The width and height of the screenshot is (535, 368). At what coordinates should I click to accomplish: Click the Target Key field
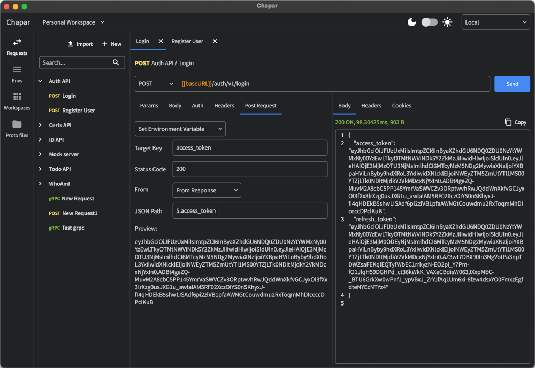250,148
